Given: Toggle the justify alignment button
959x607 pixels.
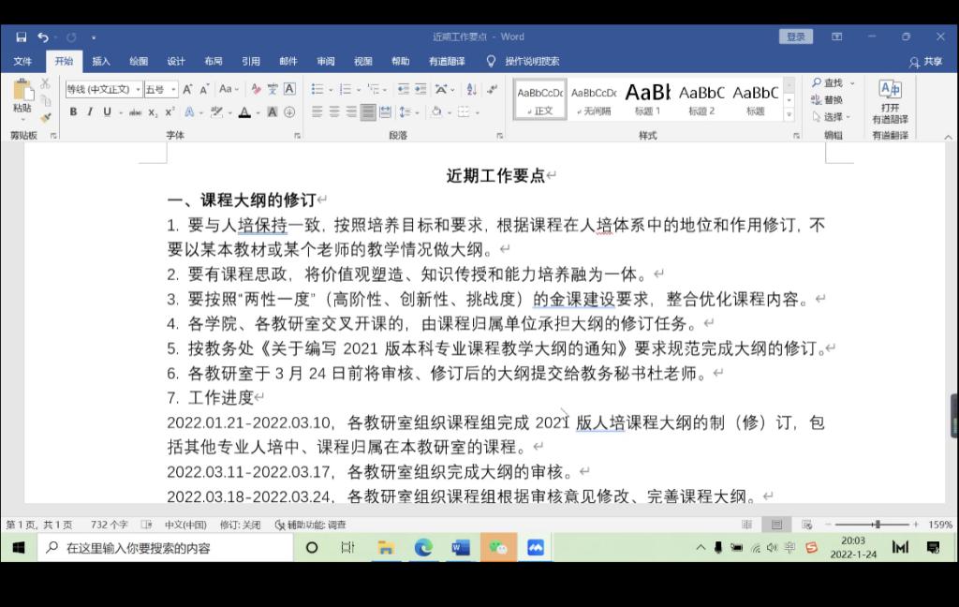Looking at the screenshot, I should 368,111.
